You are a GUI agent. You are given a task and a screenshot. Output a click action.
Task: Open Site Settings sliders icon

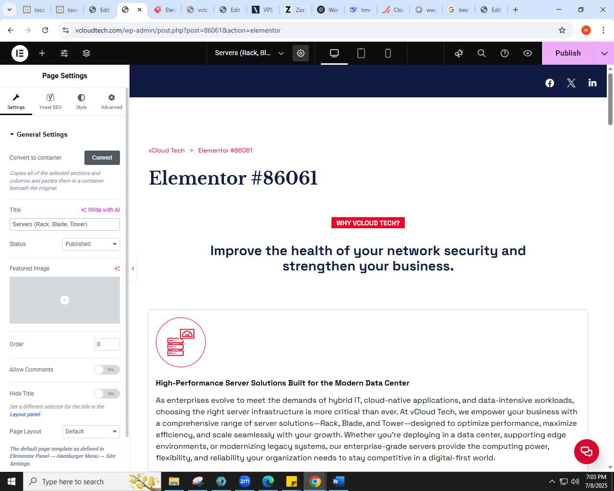click(64, 53)
